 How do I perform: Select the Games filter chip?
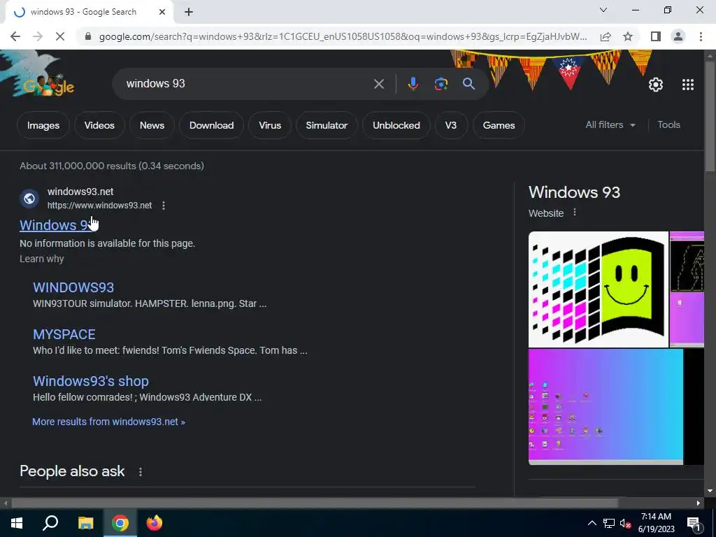tap(499, 125)
